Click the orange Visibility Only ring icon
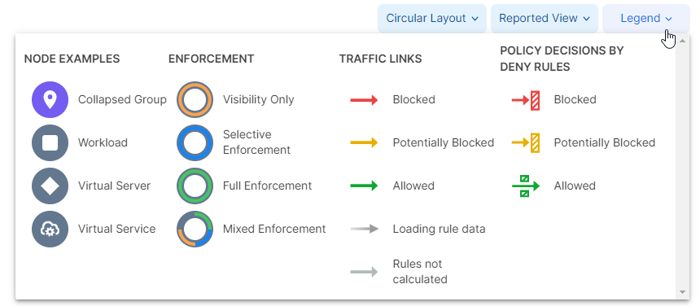Viewport: 700px width, 306px height. (x=195, y=99)
